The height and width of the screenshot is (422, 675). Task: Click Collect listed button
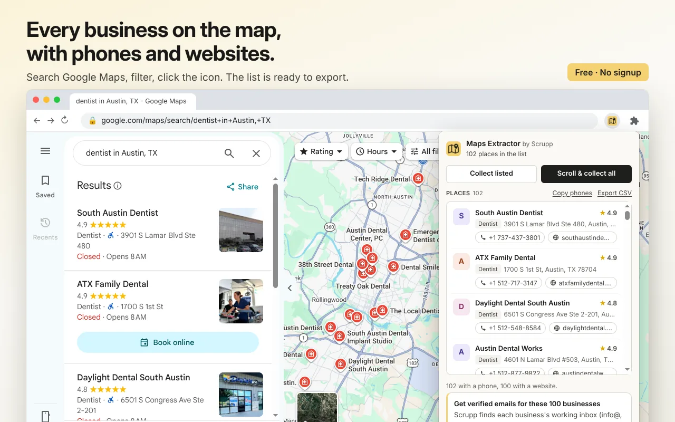click(x=491, y=174)
